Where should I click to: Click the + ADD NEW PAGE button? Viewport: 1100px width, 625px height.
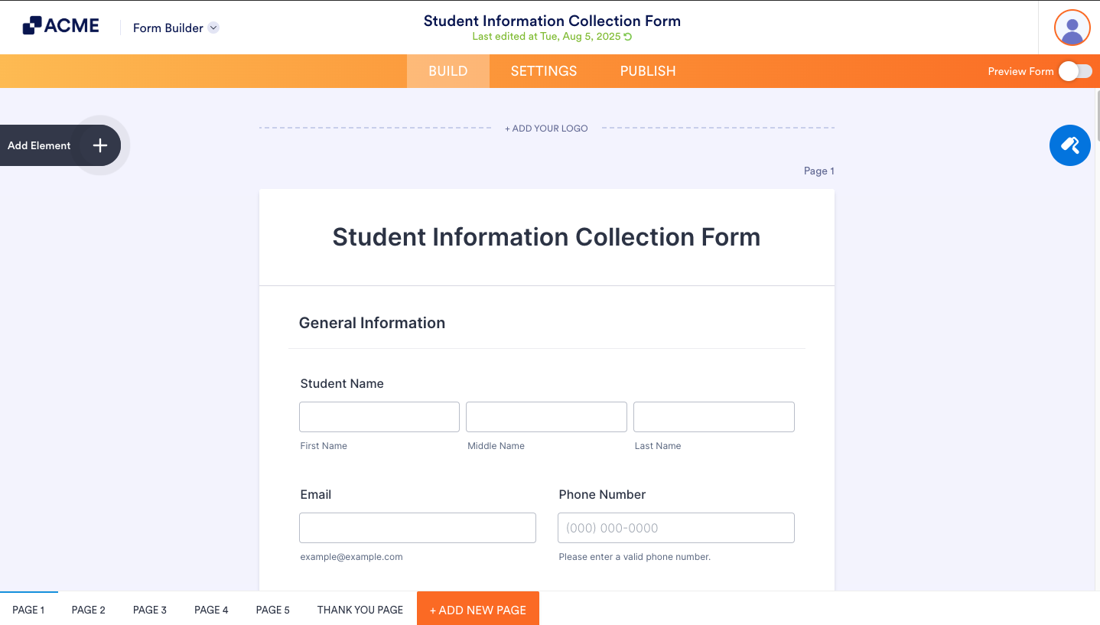pyautogui.click(x=477, y=609)
